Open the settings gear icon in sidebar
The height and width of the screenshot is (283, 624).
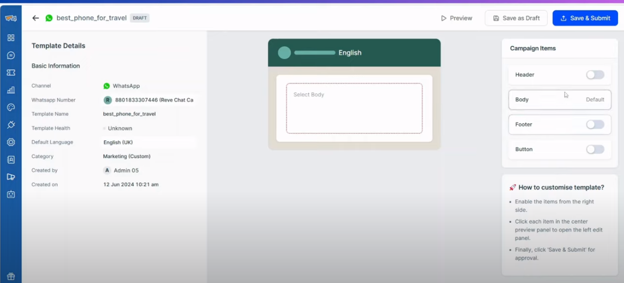click(11, 142)
